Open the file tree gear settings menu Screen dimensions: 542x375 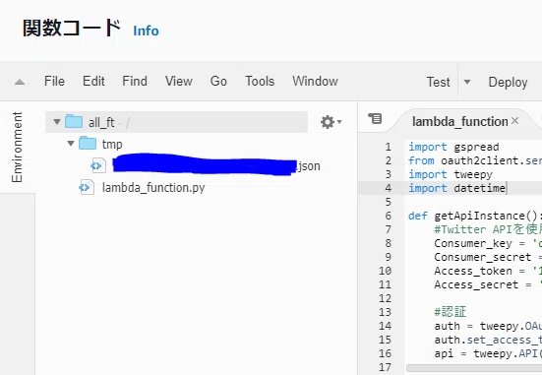(x=331, y=122)
